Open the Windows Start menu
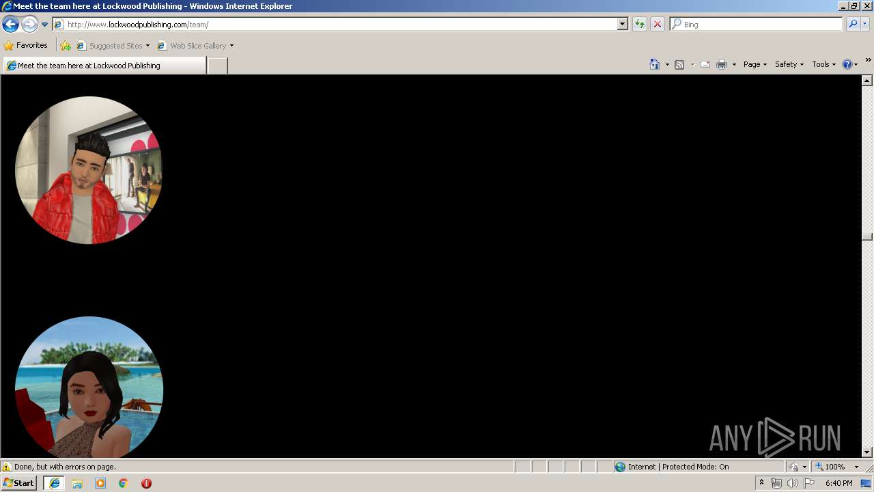Screen dimensions: 874x492 pyautogui.click(x=18, y=483)
